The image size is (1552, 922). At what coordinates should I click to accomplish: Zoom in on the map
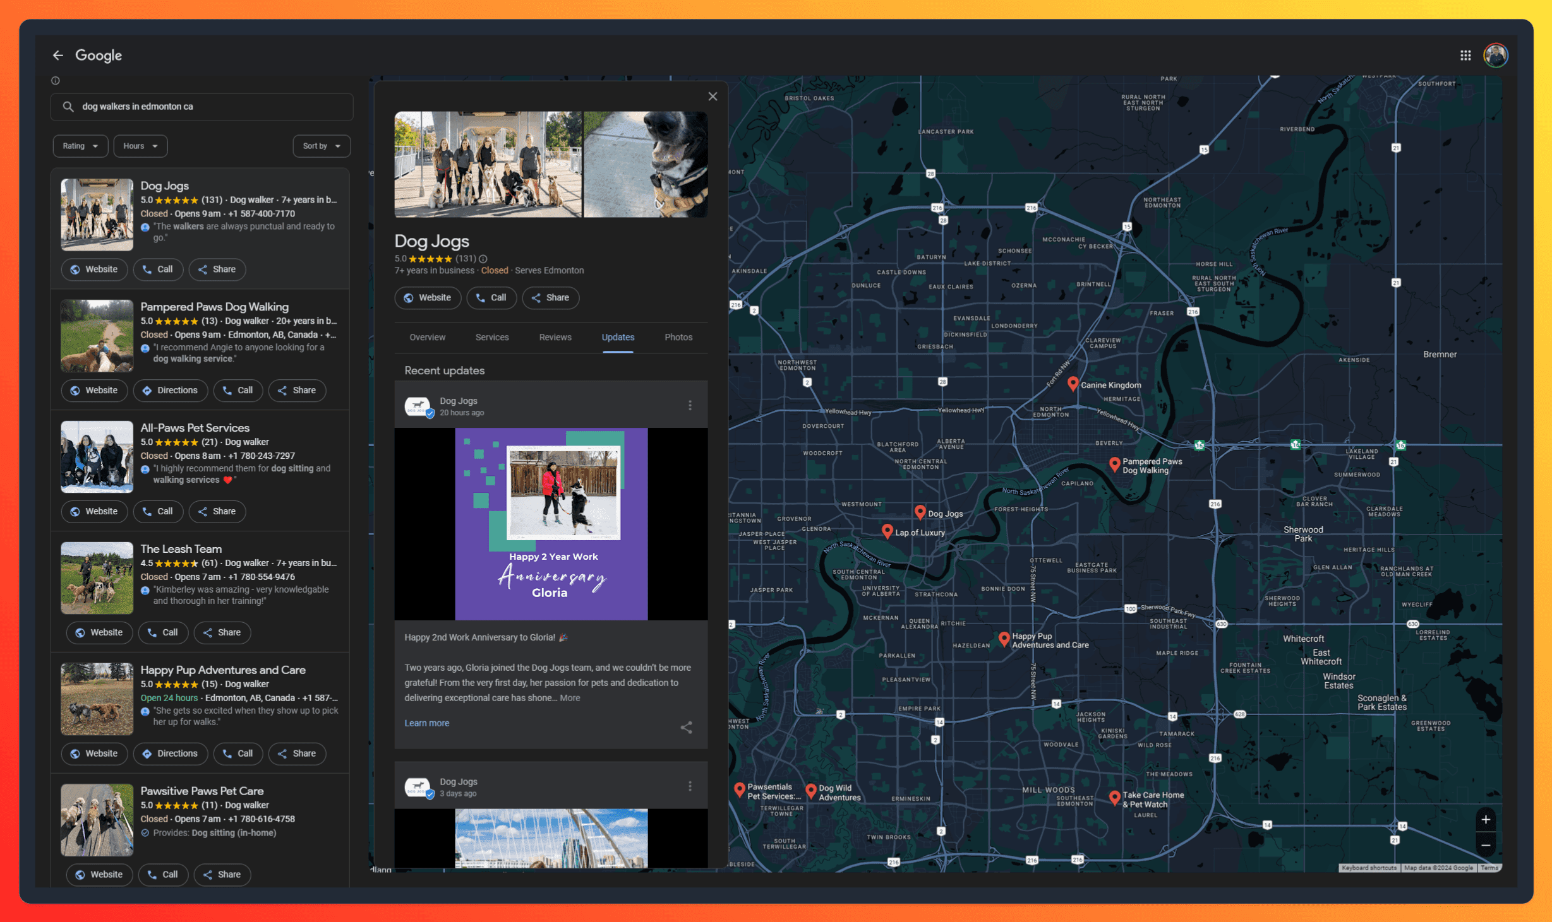click(x=1486, y=820)
